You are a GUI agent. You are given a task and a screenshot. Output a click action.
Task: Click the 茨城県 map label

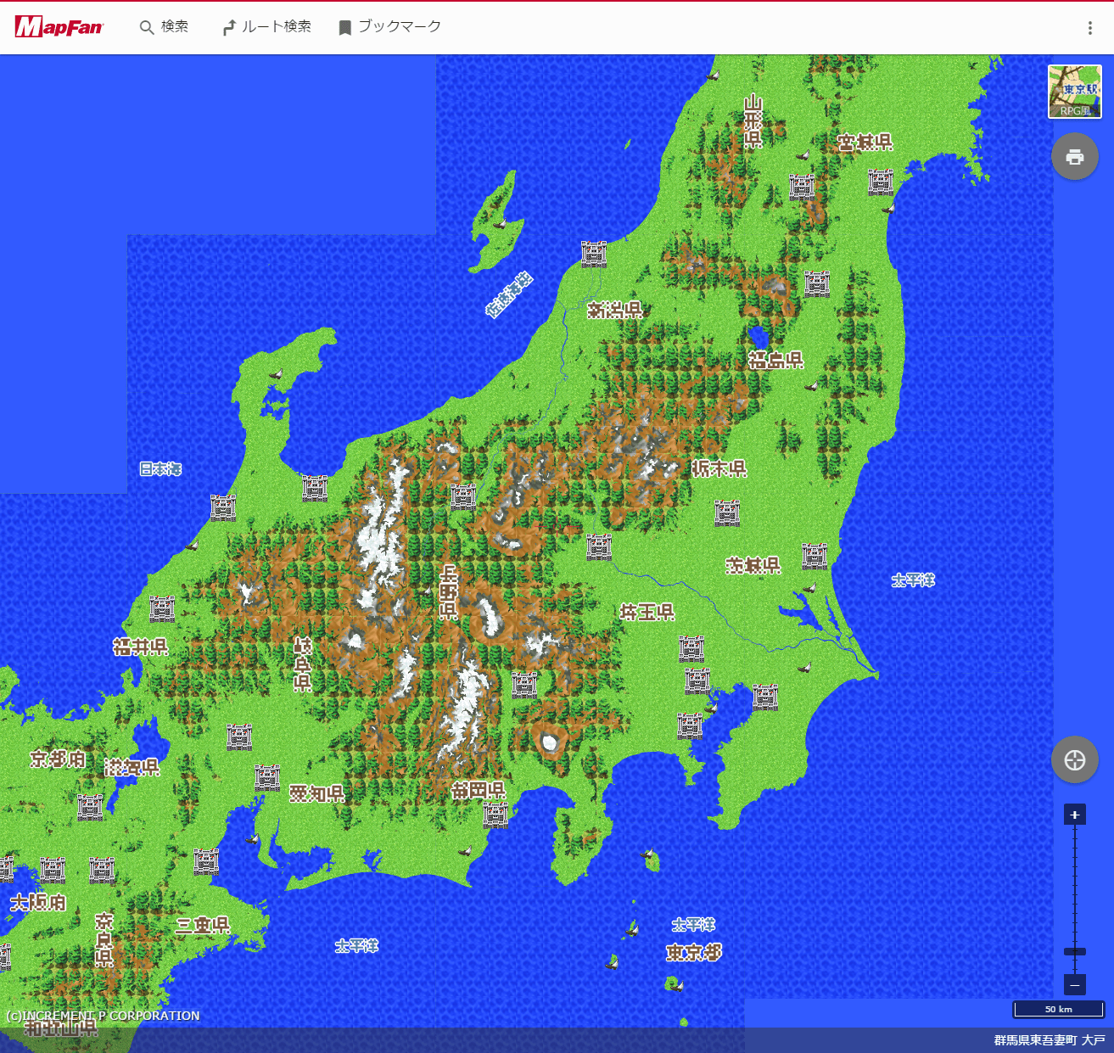[x=753, y=565]
